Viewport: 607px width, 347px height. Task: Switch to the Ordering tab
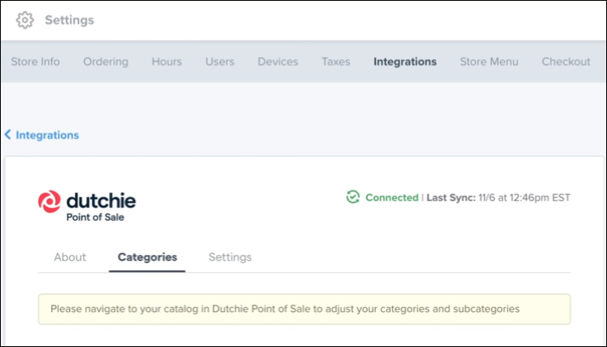106,62
